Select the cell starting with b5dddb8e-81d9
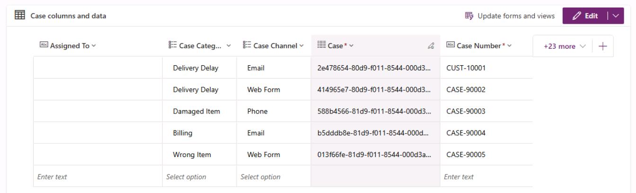Image resolution: width=636 pixels, height=193 pixels. click(376, 133)
